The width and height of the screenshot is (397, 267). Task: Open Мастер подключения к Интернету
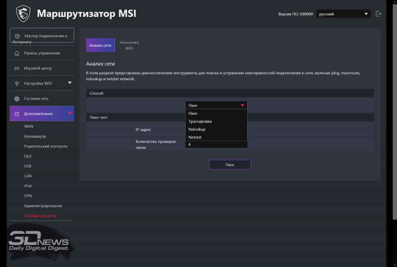click(42, 35)
